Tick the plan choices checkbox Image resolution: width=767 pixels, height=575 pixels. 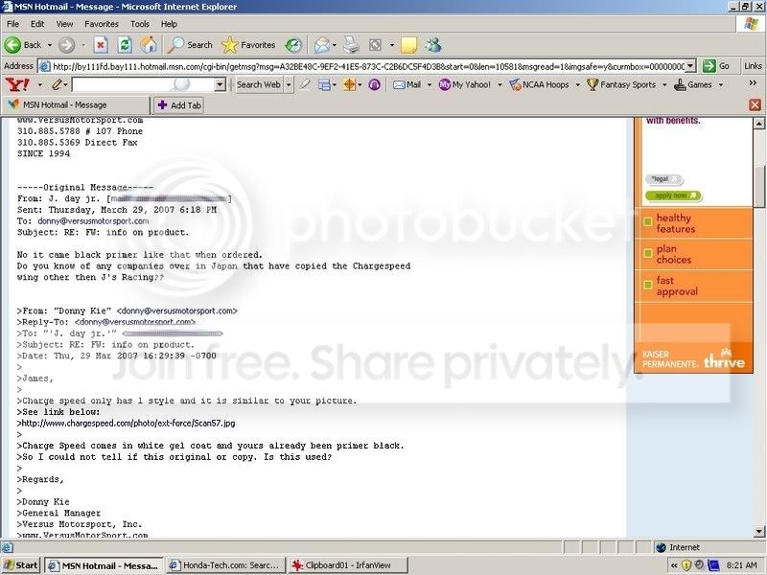648,255
